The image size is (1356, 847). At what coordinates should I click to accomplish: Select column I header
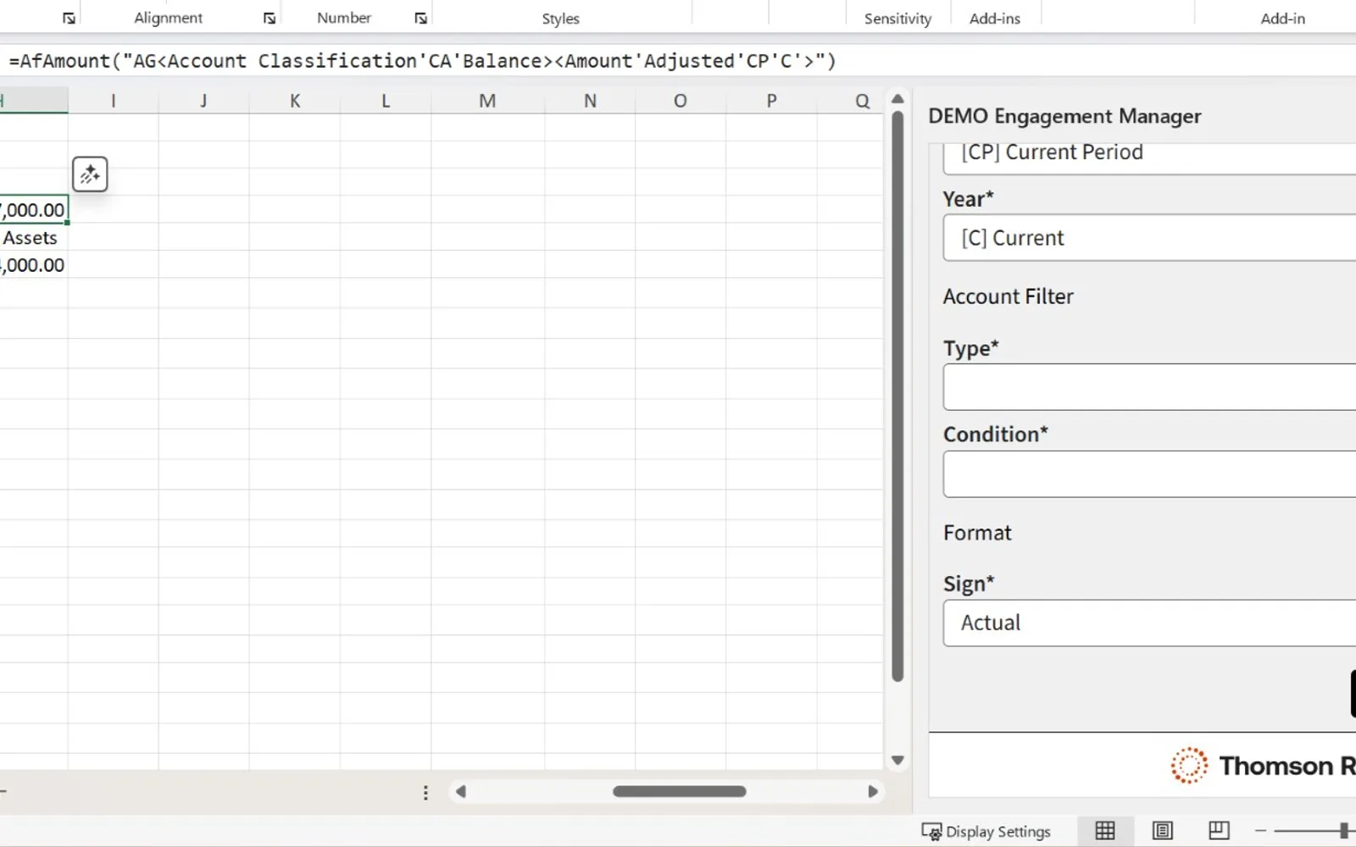[x=114, y=101]
